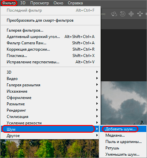Image resolution: width=147 pixels, height=158 pixels.
Task: Click the arrow next to Видео
Action: point(97,78)
